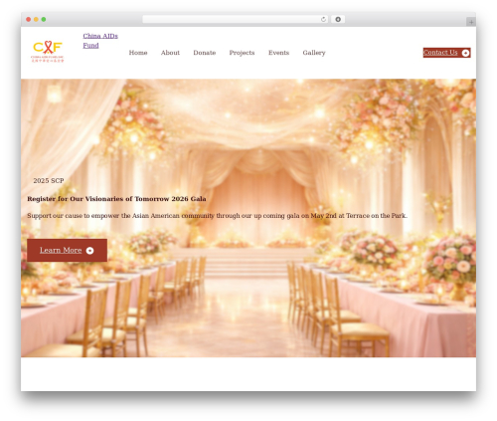Reload the page with the refresh icon

point(323,19)
